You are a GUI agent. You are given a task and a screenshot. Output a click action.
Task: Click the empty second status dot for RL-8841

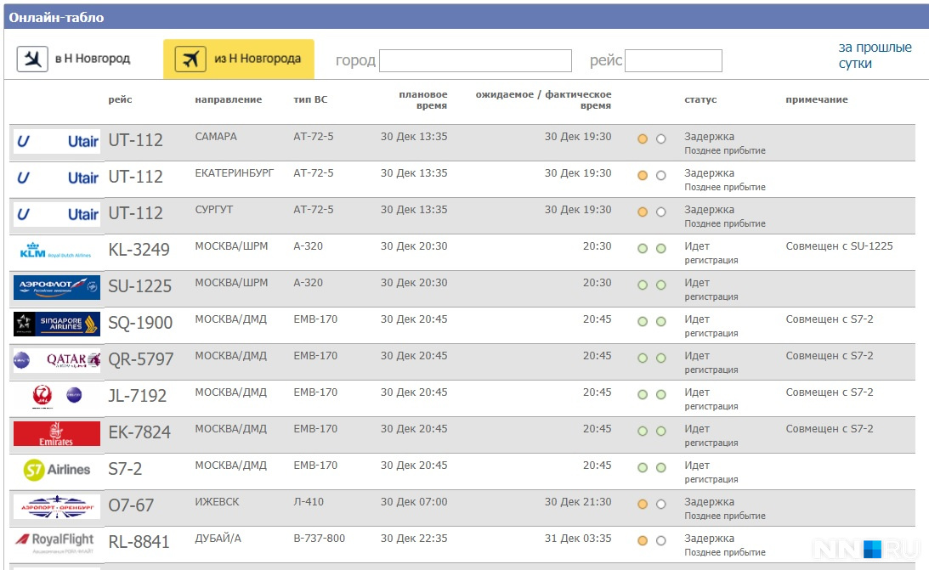tap(661, 541)
